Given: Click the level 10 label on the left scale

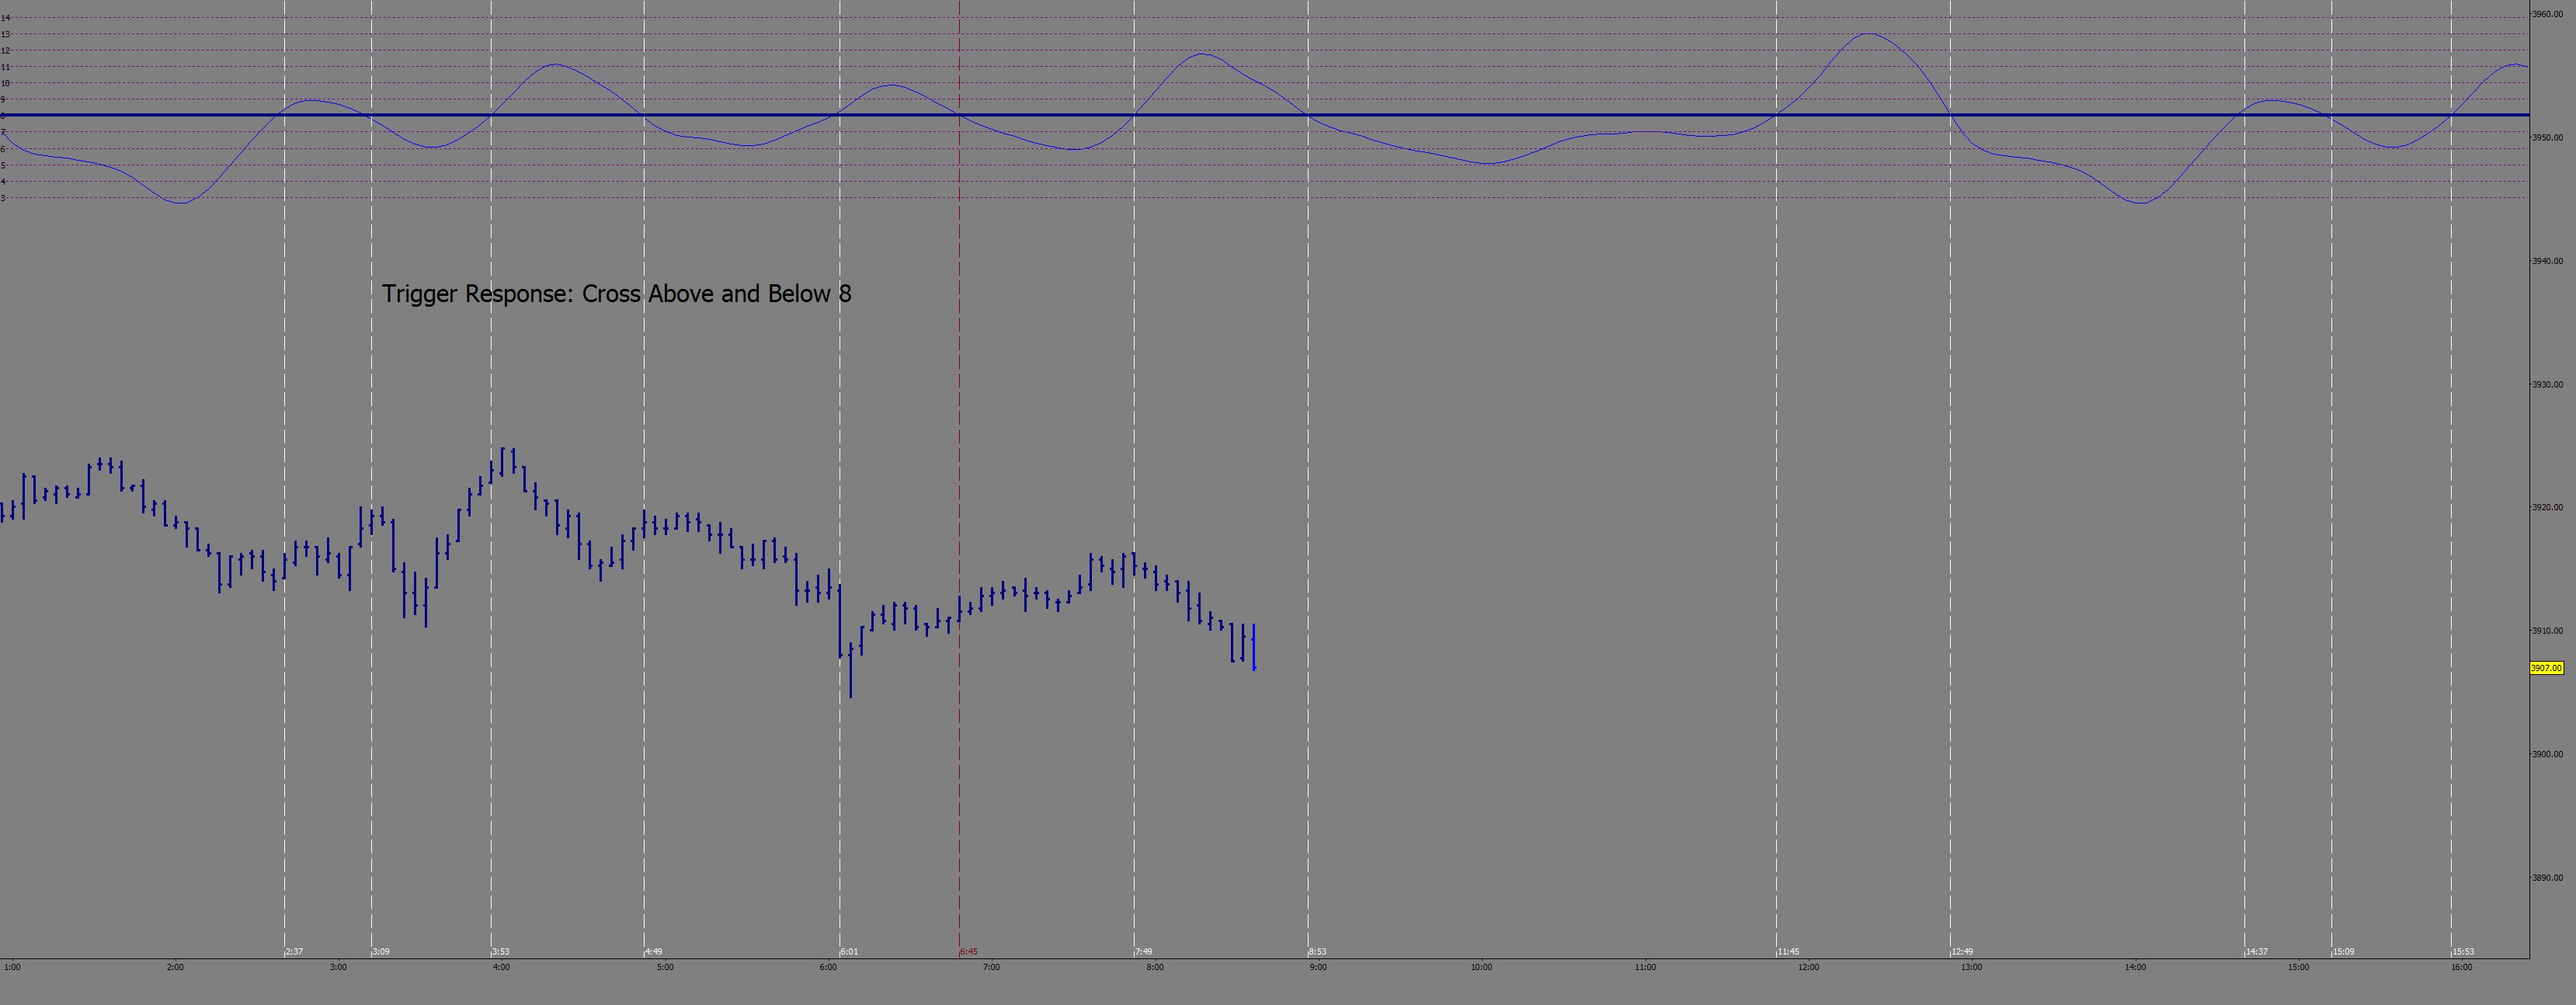Looking at the screenshot, I should [x=5, y=83].
